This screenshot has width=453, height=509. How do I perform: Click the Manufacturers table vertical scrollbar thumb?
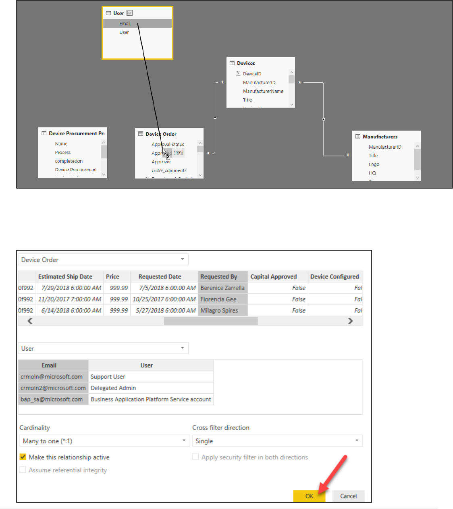[417, 159]
